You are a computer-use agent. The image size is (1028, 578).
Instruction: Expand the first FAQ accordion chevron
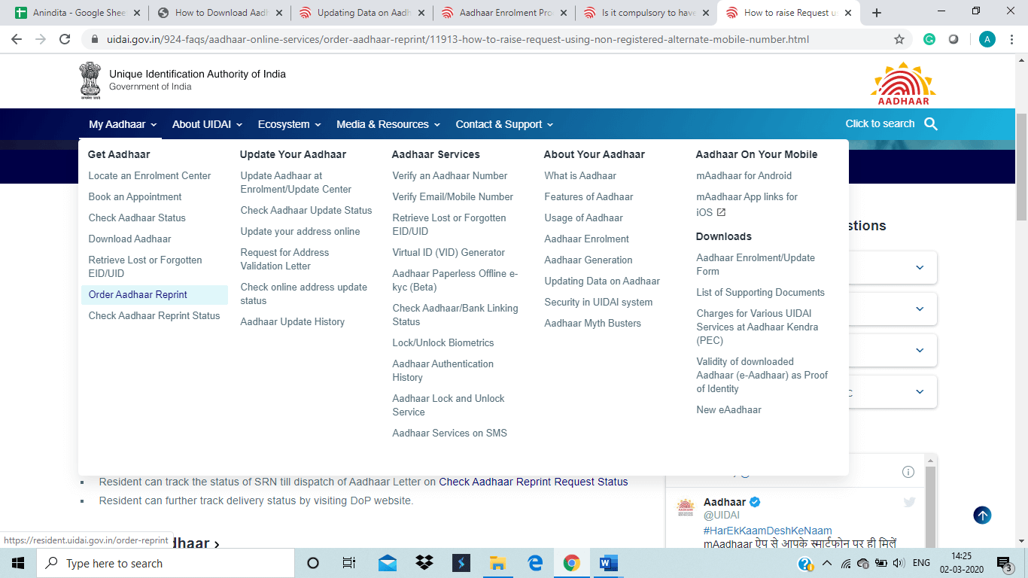tap(920, 267)
